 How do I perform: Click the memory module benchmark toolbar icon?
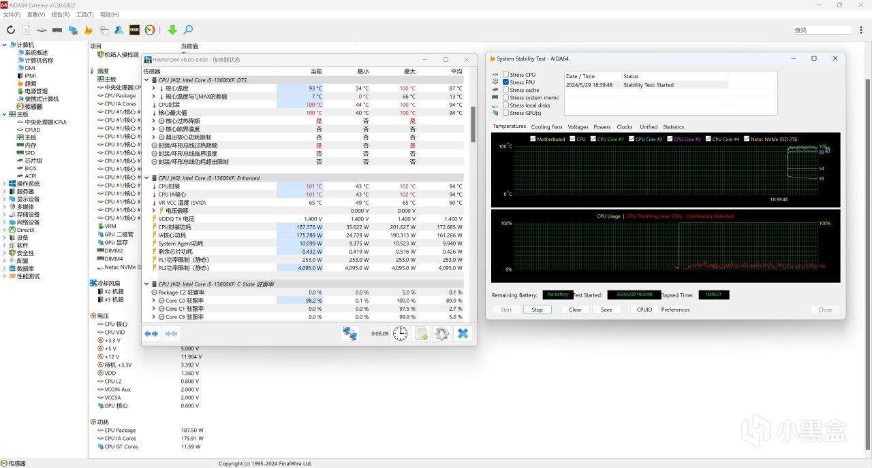(x=57, y=30)
